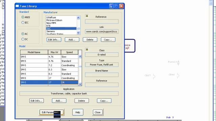
Task: Click the Fuse Library title icon
Action: click(17, 6)
